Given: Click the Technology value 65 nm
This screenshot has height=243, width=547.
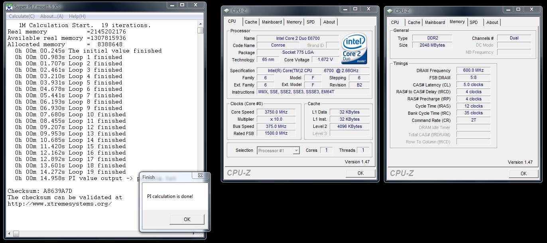Looking at the screenshot, I should tap(268, 59).
